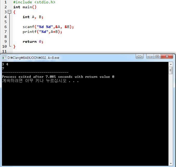This screenshot has height=167, width=176.
Task: Click 'int main()' on line 2
Action: [25, 7]
